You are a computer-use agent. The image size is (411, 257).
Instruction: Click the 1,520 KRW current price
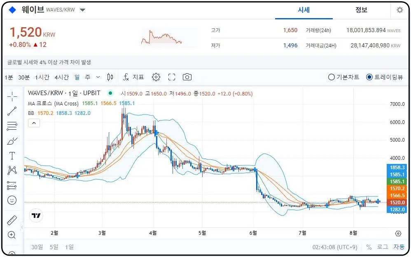click(33, 33)
